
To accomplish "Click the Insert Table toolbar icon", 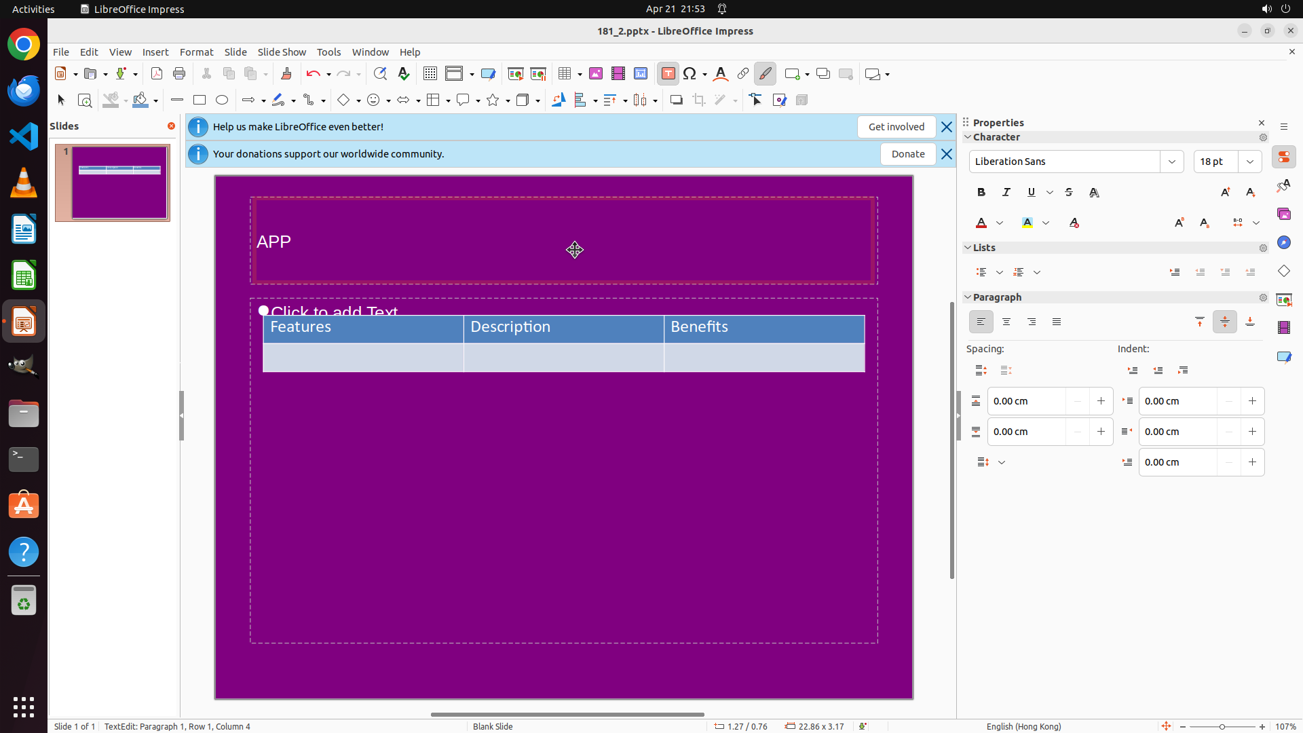I will tap(565, 74).
